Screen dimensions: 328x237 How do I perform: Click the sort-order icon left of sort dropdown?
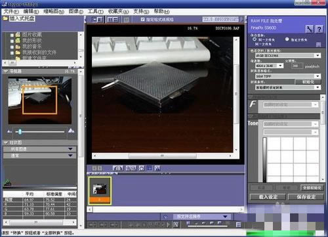coord(165,217)
